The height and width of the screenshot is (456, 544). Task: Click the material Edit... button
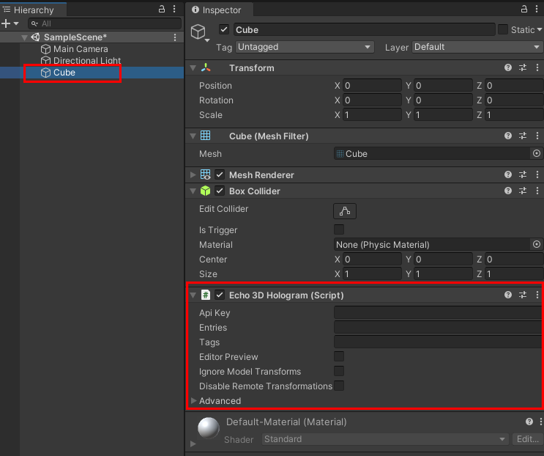click(x=528, y=439)
